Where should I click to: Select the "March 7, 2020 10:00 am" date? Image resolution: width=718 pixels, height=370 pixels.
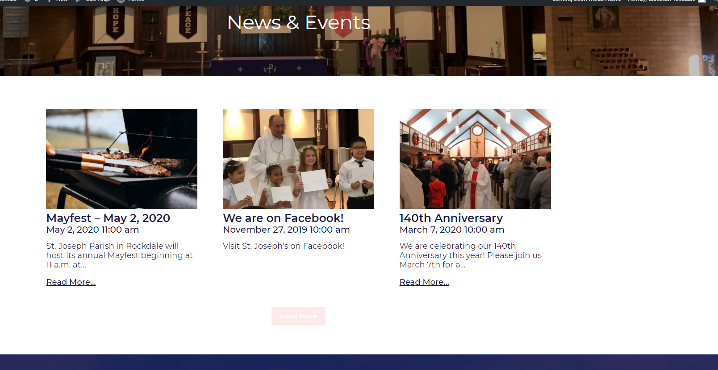pyautogui.click(x=452, y=230)
